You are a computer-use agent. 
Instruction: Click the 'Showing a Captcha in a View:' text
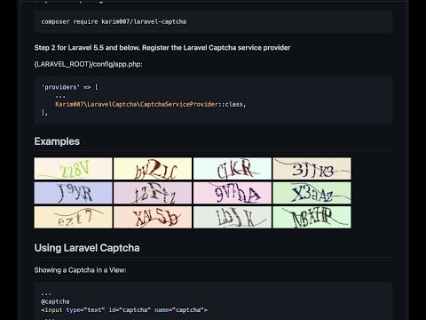80,270
